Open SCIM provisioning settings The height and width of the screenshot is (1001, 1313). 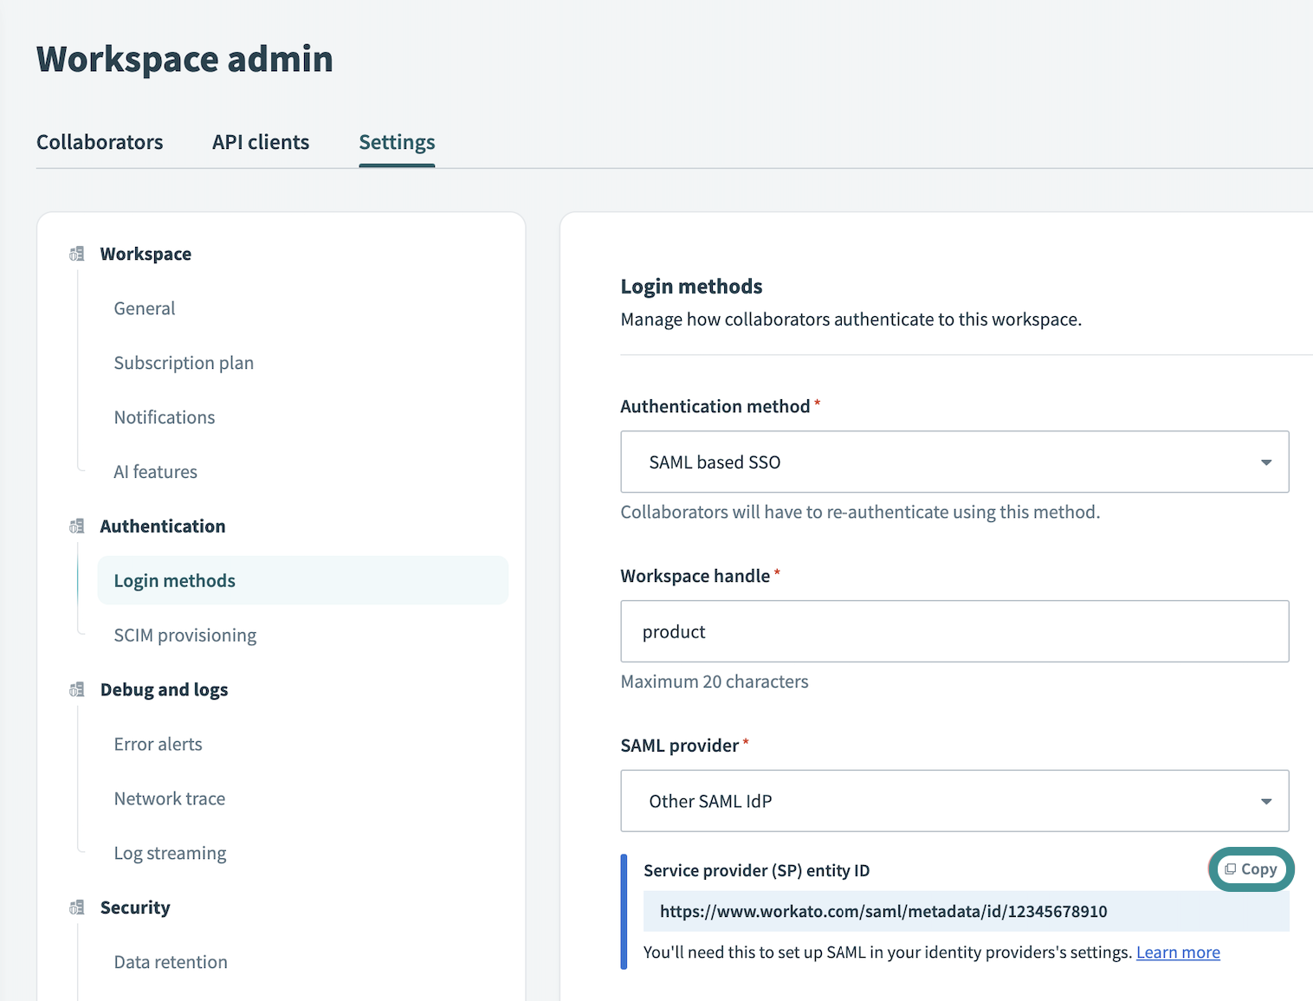click(x=184, y=635)
